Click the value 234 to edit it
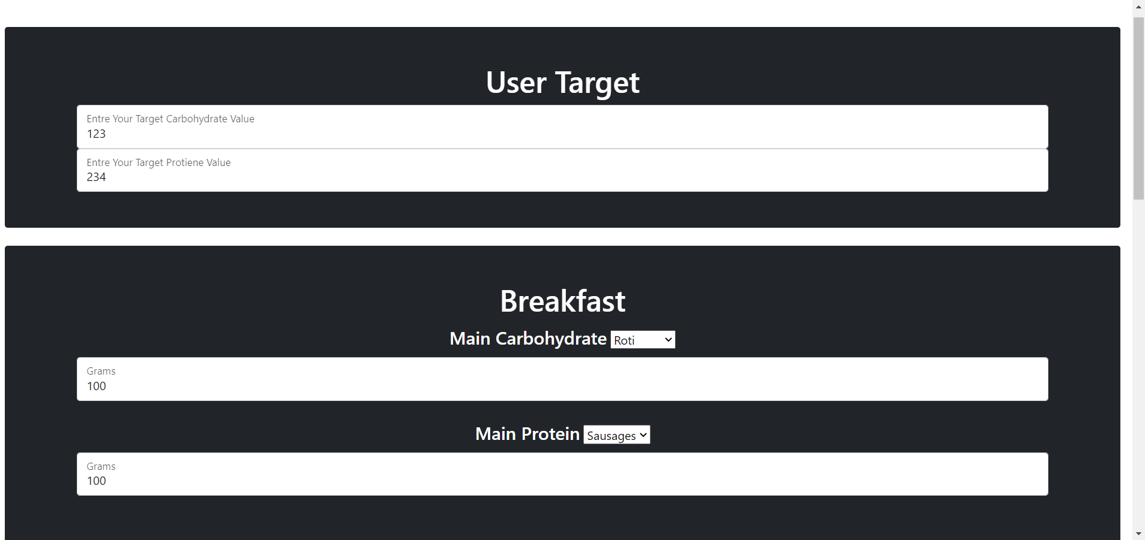 (x=96, y=176)
